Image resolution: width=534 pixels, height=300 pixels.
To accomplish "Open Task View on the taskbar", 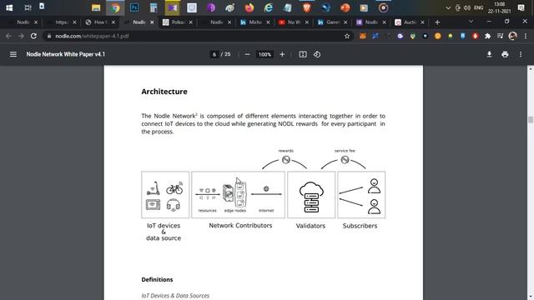I will click(28, 7).
